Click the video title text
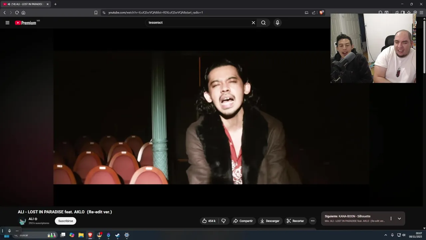426x240 pixels. pyautogui.click(x=65, y=212)
